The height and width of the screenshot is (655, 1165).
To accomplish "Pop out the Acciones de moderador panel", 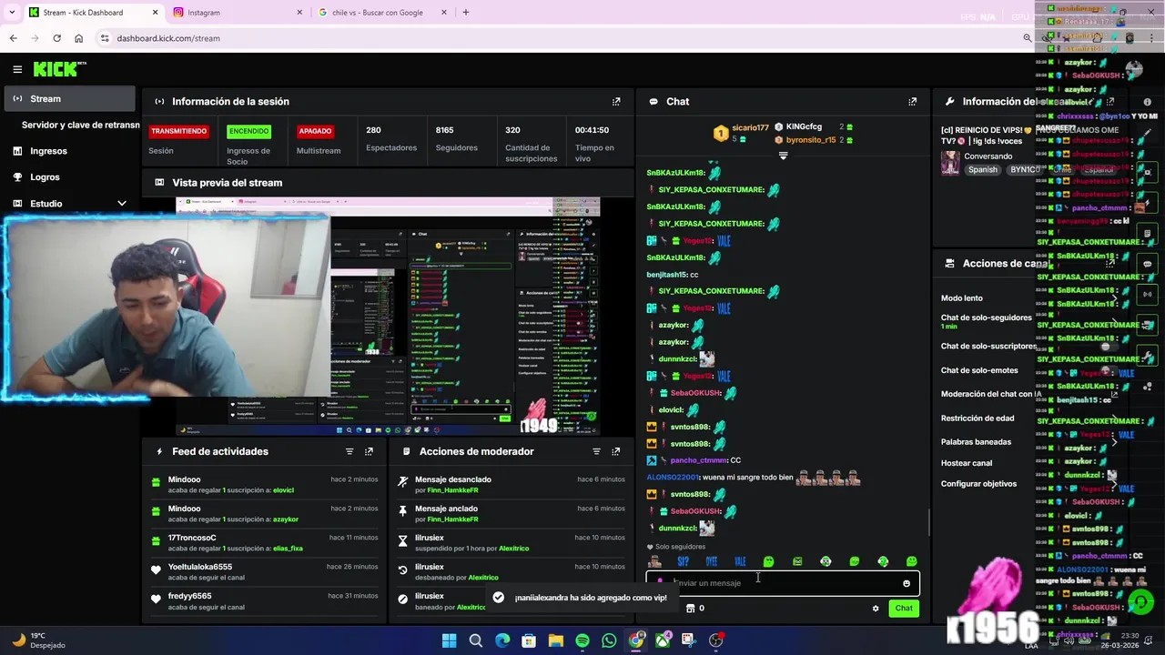I will pyautogui.click(x=616, y=451).
